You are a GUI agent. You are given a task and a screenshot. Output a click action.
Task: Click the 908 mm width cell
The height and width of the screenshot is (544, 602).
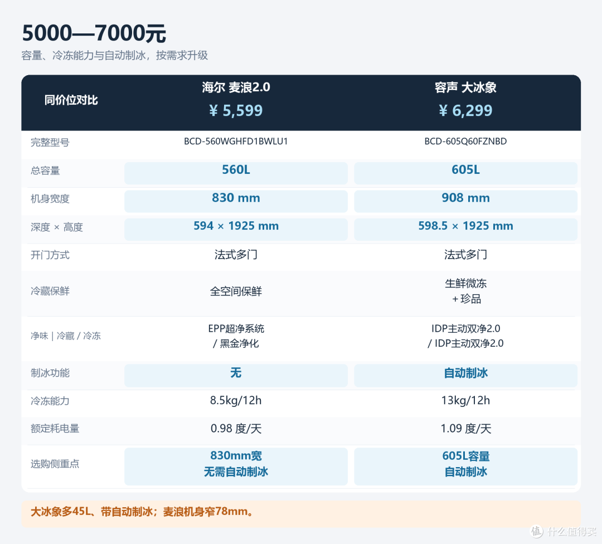pos(465,201)
